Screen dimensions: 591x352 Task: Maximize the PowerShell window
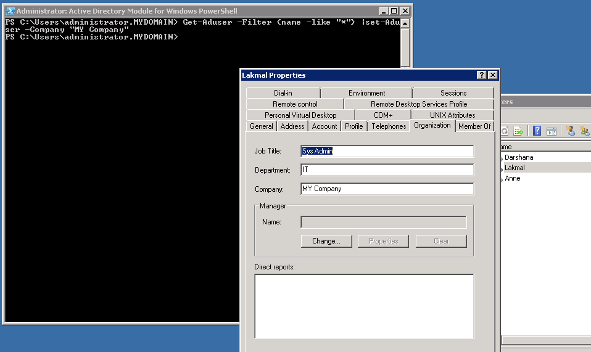[x=394, y=11]
